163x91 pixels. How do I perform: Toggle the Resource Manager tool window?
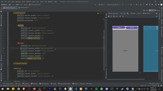coord(1,20)
